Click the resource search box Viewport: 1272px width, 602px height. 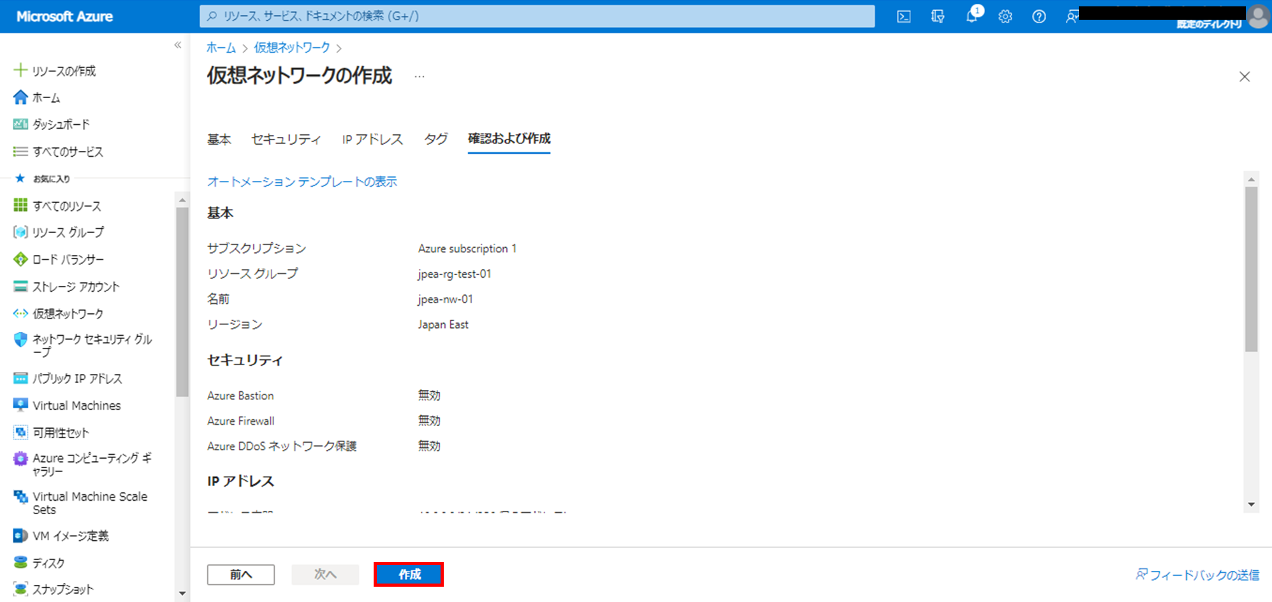pyautogui.click(x=537, y=17)
